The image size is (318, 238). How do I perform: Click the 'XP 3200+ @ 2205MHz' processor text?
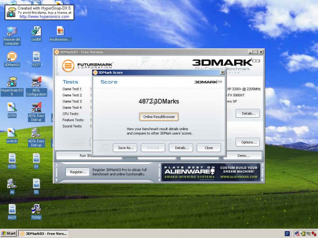(244, 89)
